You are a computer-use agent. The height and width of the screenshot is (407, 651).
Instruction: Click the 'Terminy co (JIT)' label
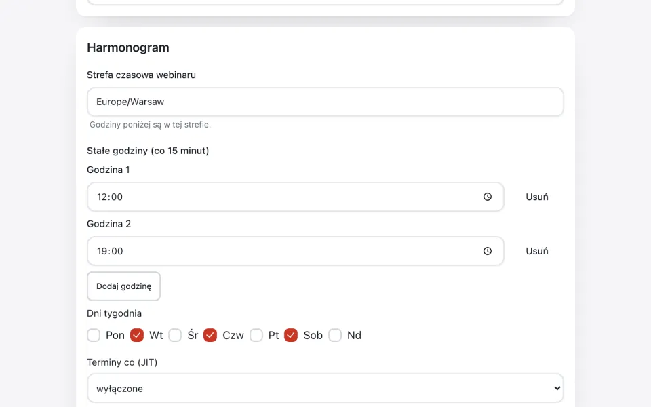(122, 362)
